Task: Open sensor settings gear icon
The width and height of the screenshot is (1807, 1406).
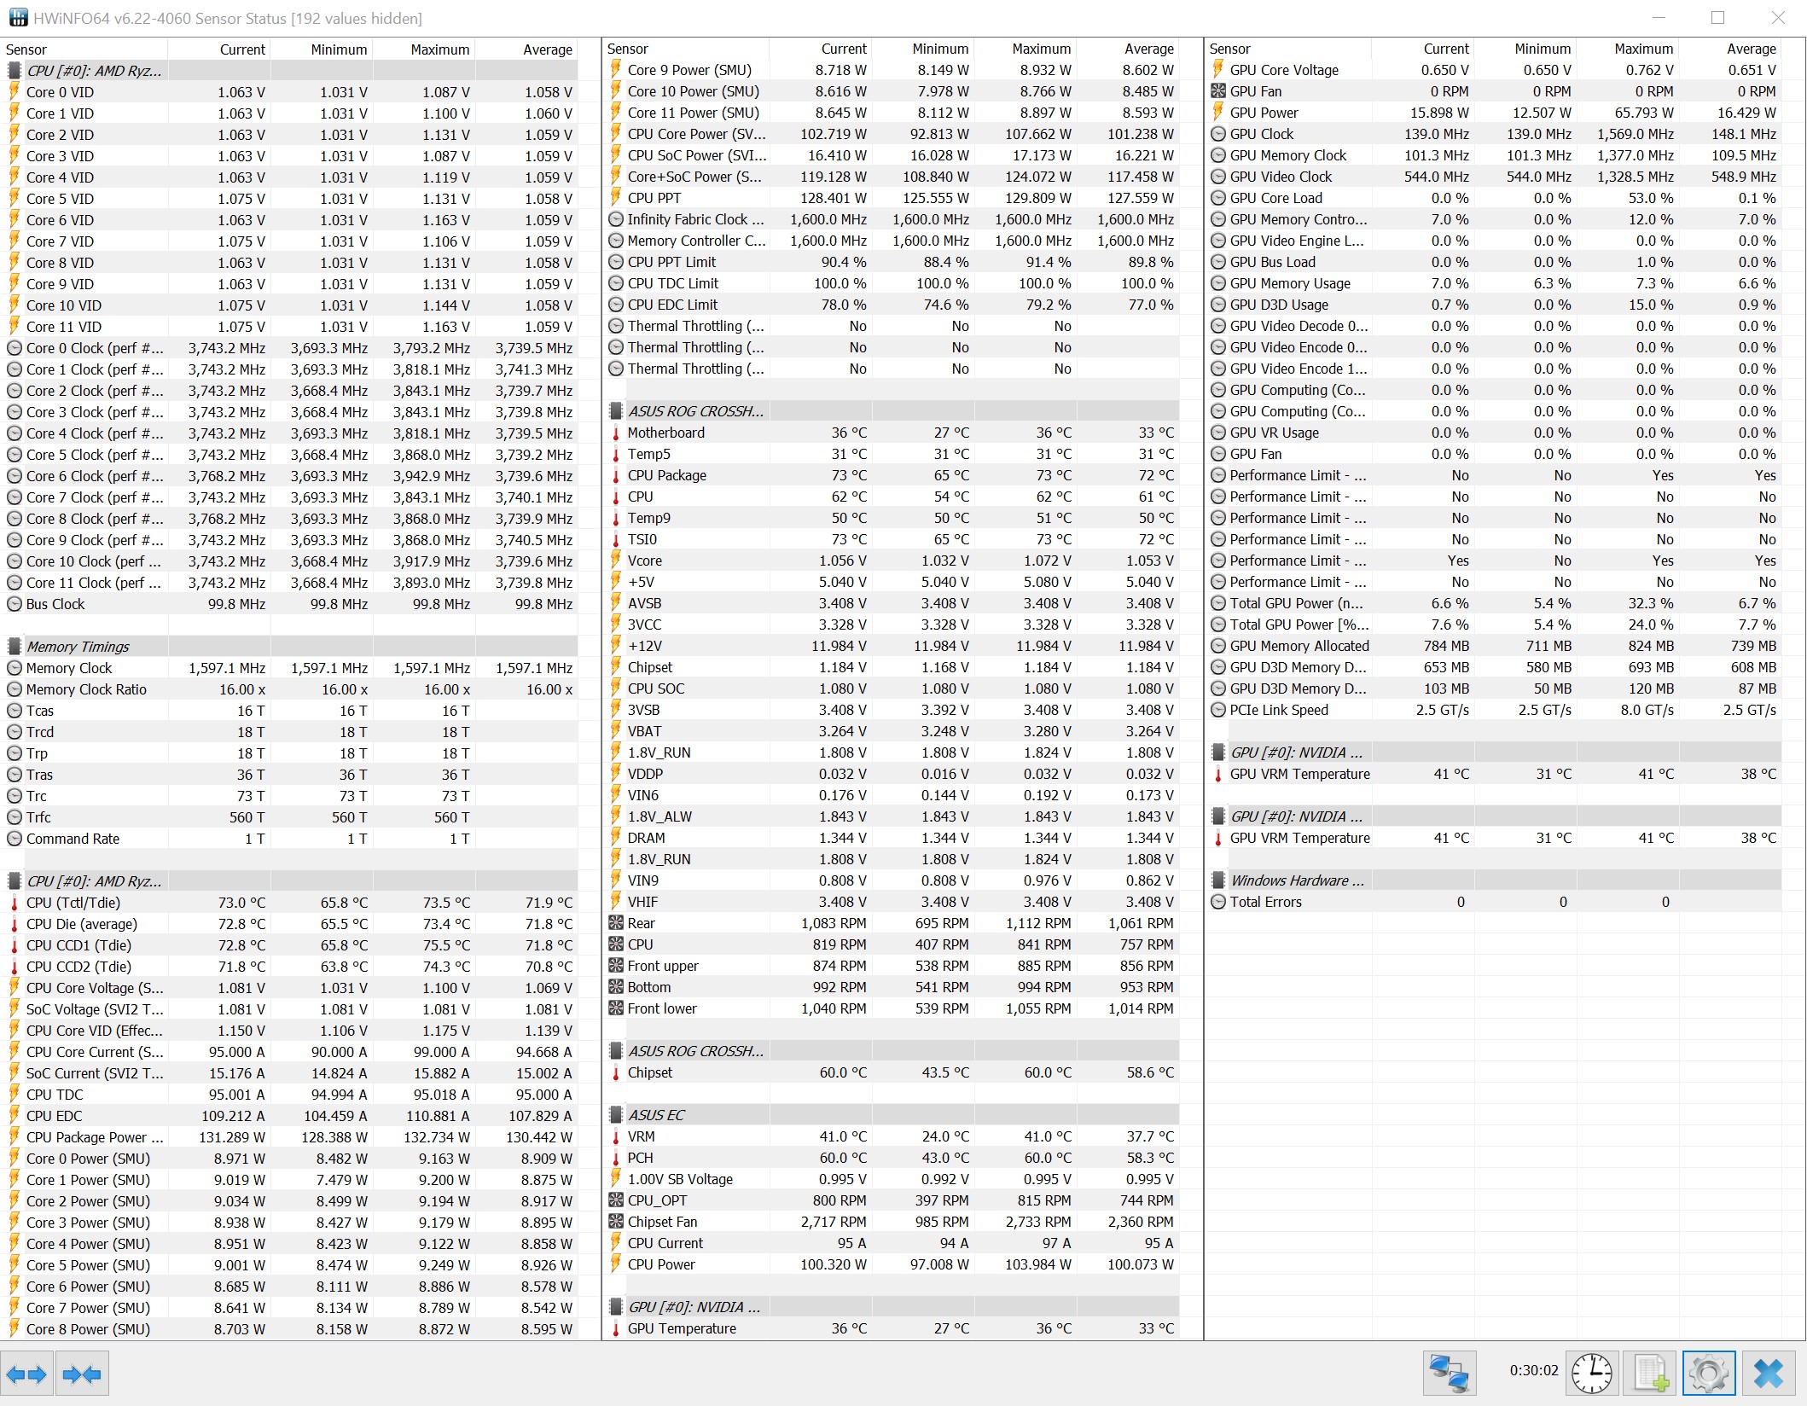Action: click(x=1708, y=1374)
